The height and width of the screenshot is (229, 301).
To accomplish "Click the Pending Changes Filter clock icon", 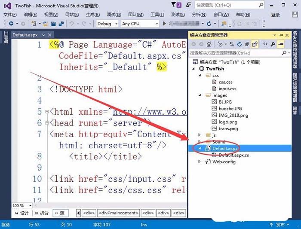I will click(x=220, y=44).
